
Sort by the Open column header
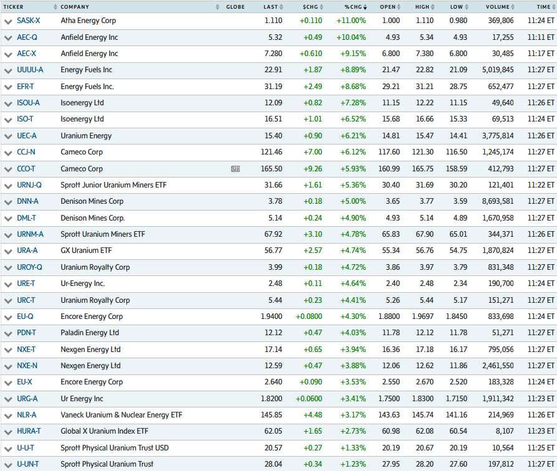[x=390, y=7]
